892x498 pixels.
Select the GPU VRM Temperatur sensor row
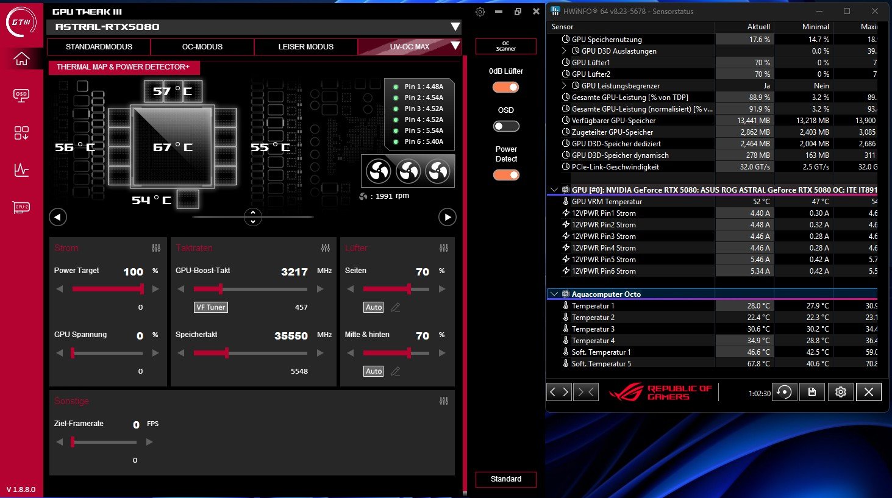pos(713,202)
